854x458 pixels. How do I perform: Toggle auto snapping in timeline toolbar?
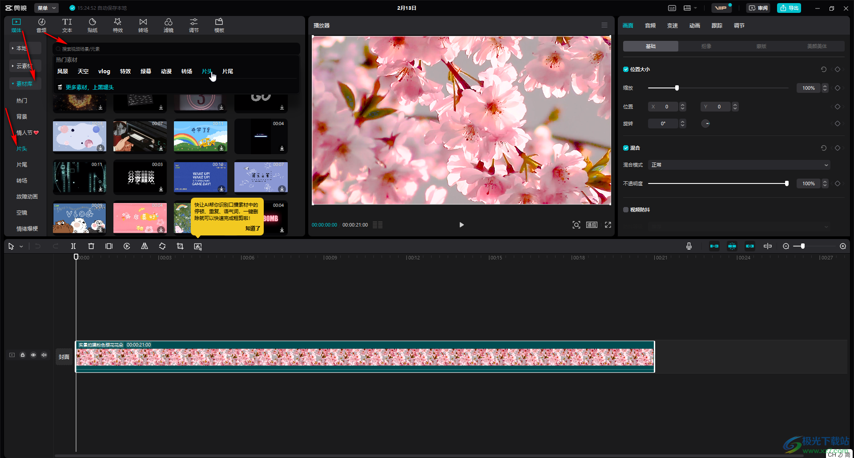732,246
